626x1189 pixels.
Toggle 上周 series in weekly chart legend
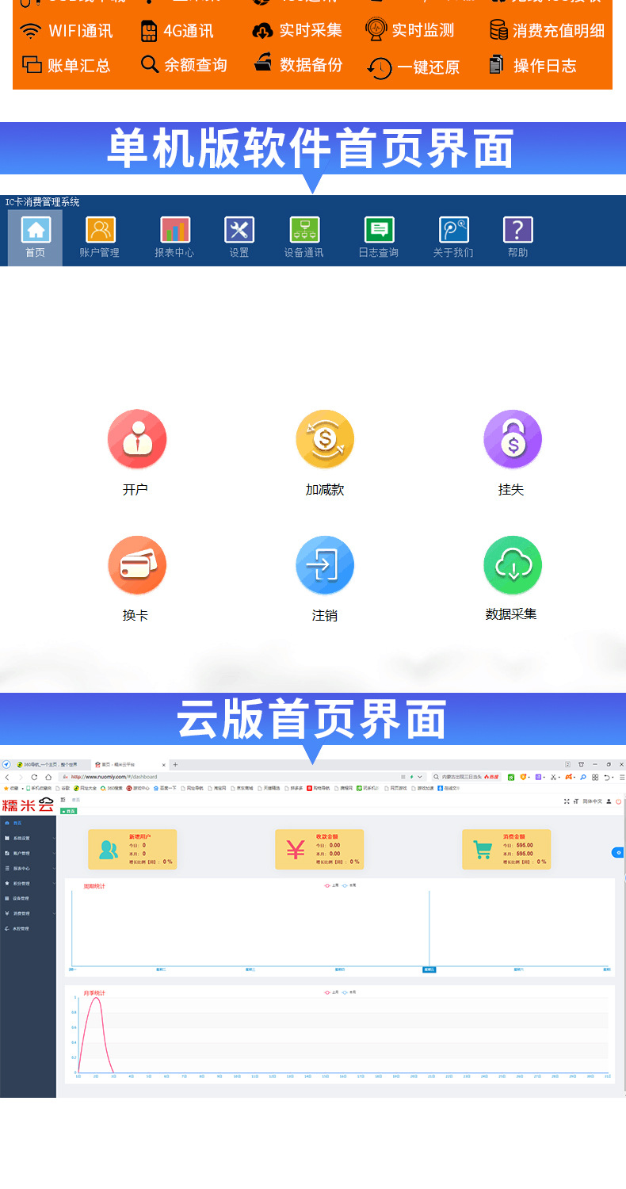click(x=331, y=885)
